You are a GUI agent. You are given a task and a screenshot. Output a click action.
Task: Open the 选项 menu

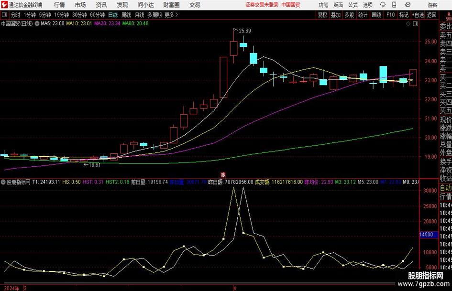(367, 5)
